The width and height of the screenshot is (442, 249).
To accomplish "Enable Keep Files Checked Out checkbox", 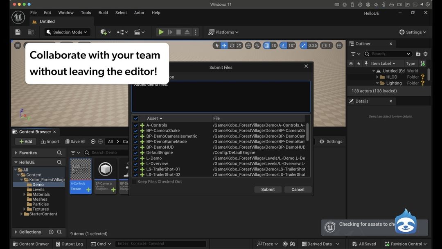I will pos(134,181).
